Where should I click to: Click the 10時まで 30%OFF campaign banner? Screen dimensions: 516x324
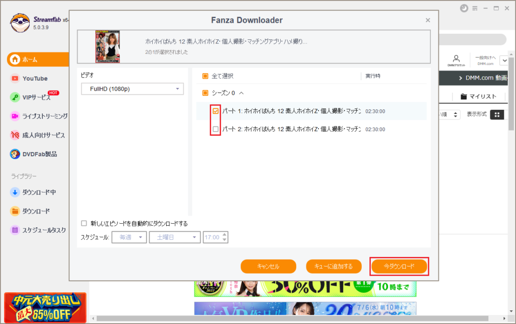(x=305, y=288)
